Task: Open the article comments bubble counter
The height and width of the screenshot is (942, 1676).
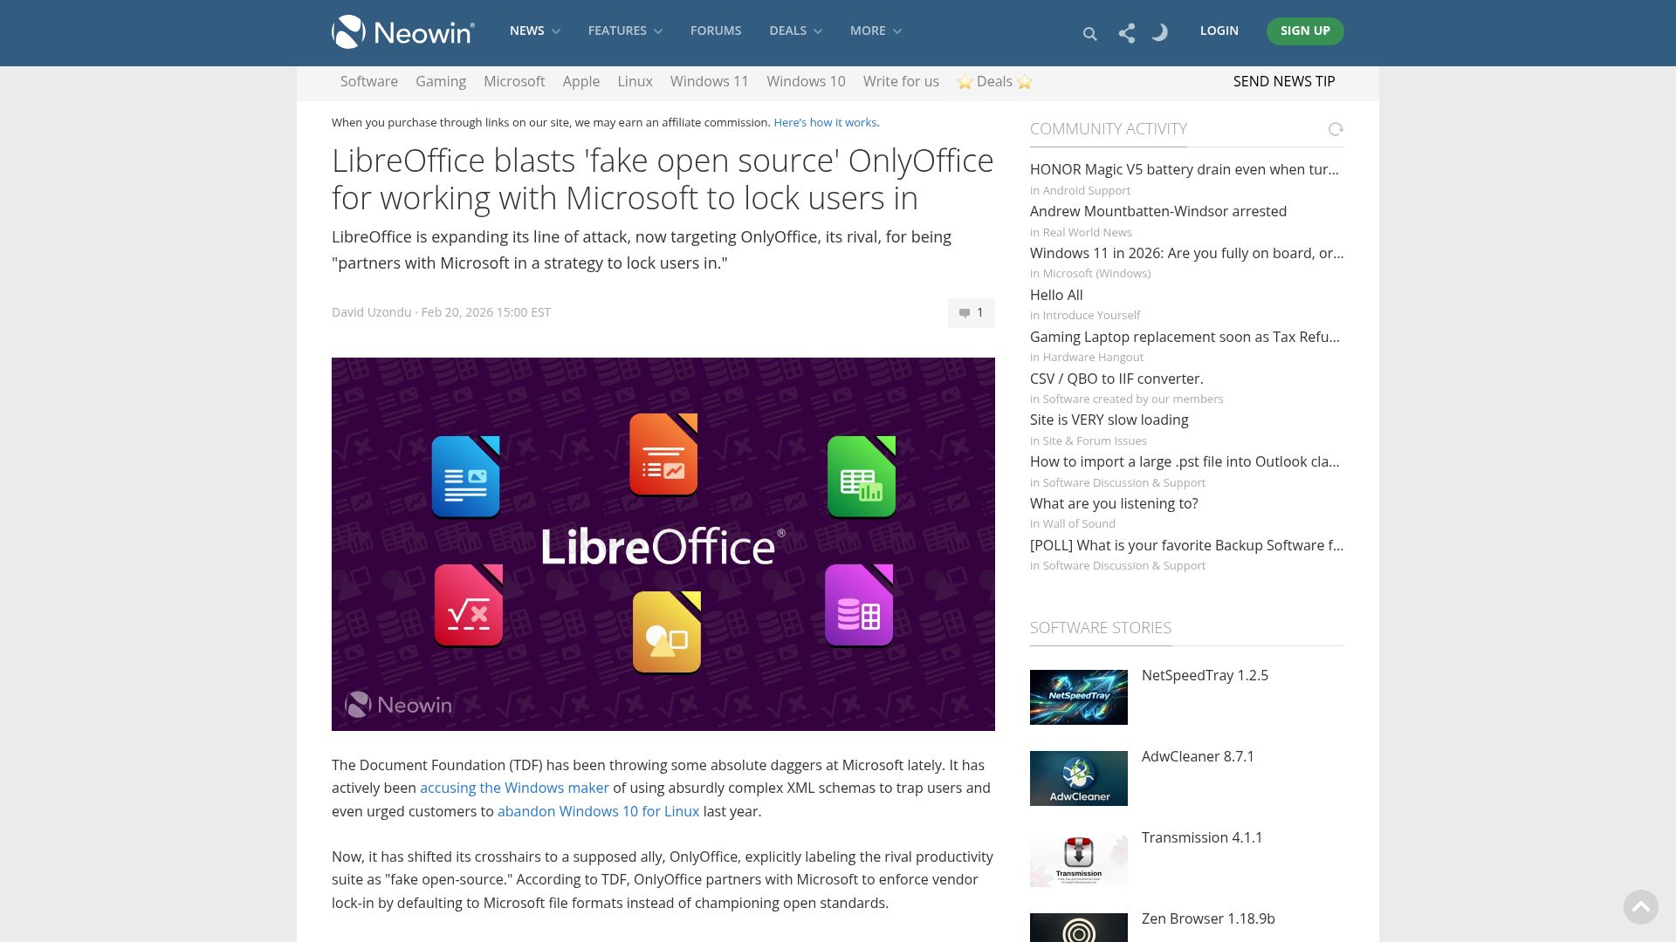Action: 972,313
